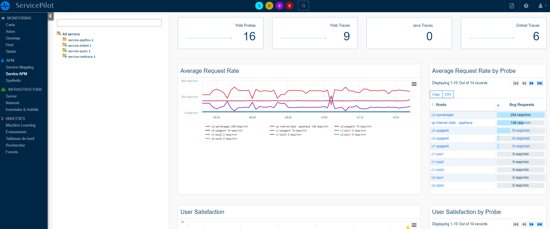This screenshot has width=550, height=229.
Task: Click info icon next to service-appflow
Action: coord(93,40)
